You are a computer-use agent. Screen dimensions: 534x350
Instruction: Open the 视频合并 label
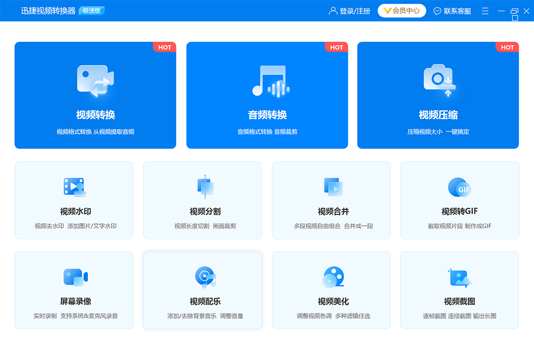click(333, 212)
